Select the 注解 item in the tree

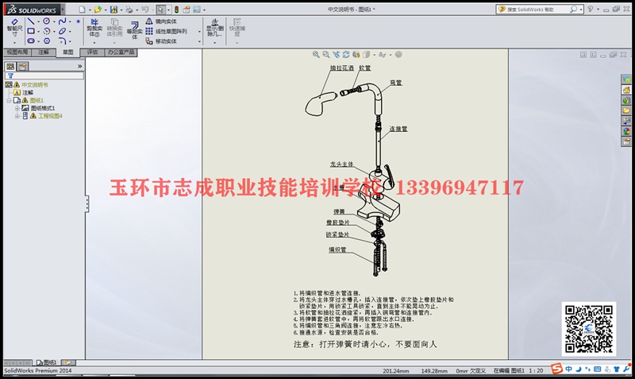28,92
